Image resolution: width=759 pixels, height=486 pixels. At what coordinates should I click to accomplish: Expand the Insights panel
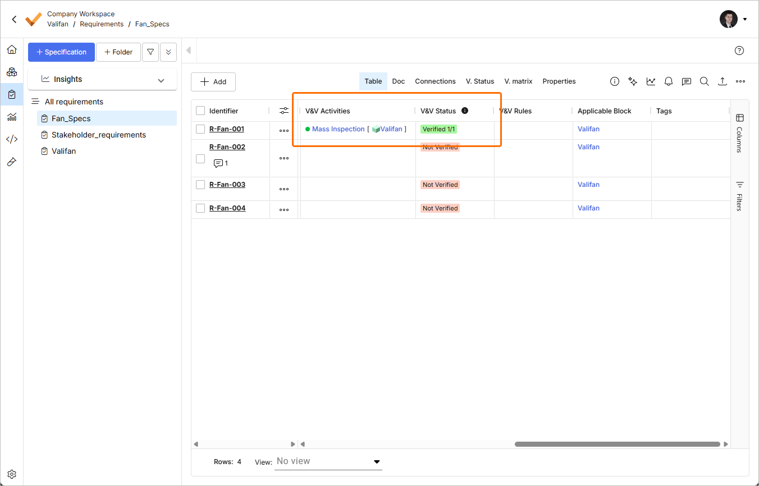click(x=102, y=80)
